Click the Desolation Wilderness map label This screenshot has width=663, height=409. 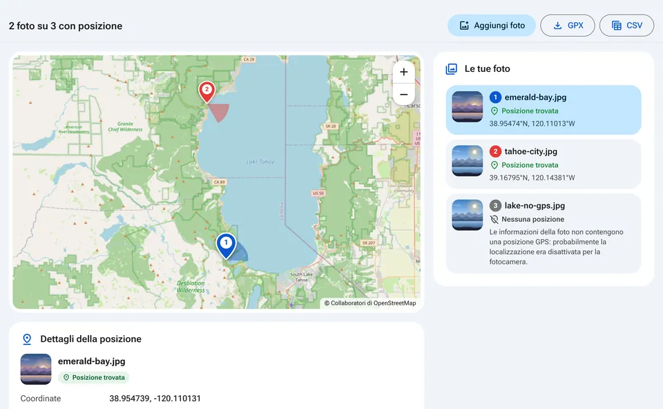(191, 287)
